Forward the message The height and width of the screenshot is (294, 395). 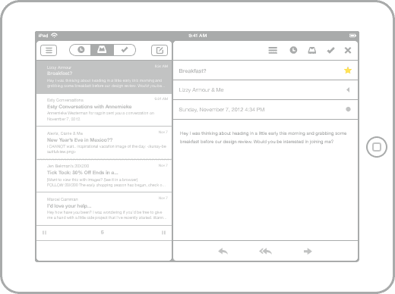[x=308, y=251]
